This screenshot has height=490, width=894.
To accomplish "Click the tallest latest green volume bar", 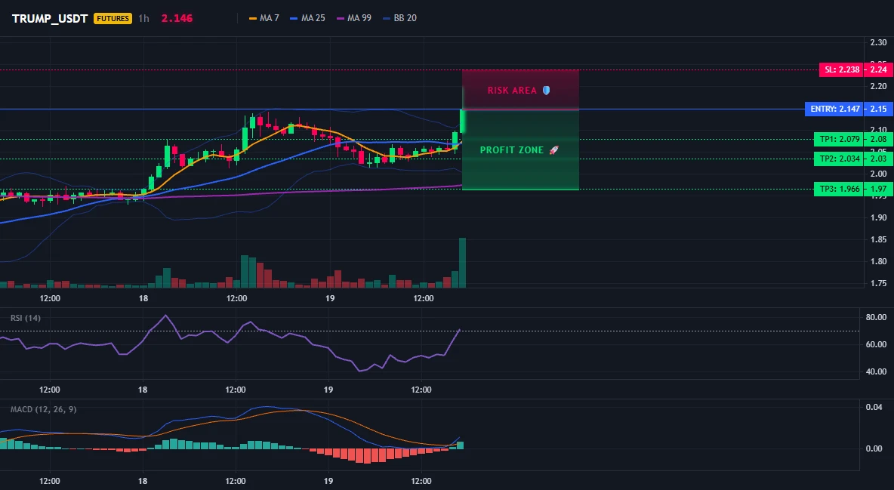I will 462,263.
